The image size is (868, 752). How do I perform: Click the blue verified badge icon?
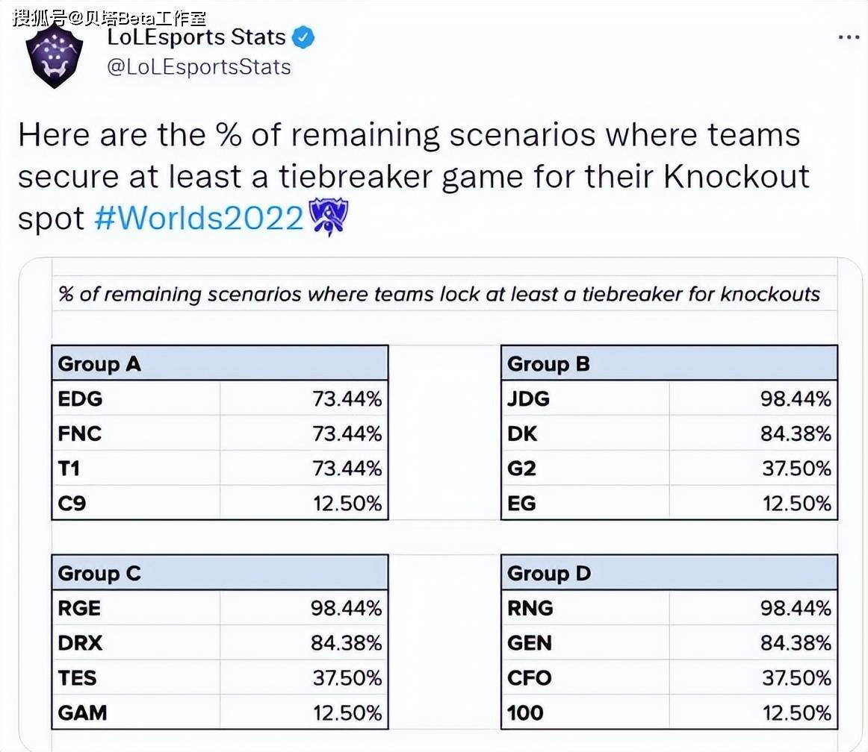click(303, 37)
